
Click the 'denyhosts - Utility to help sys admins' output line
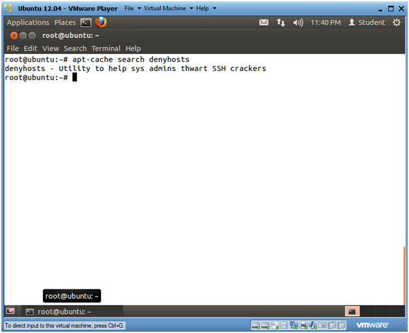(x=135, y=68)
